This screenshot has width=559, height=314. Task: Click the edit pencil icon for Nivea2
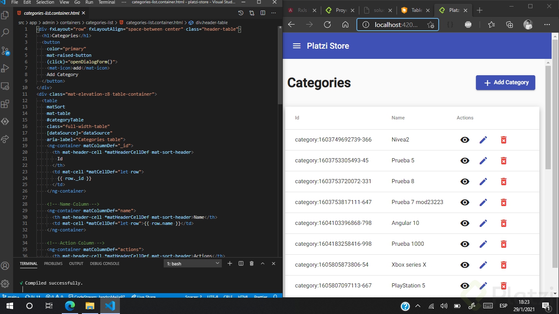(483, 140)
